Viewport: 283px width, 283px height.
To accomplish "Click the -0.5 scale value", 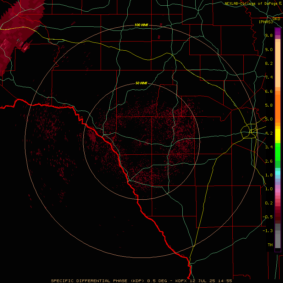I will (268, 217).
